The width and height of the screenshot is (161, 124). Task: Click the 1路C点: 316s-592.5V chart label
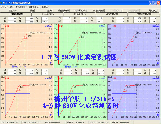[x=38, y=33]
